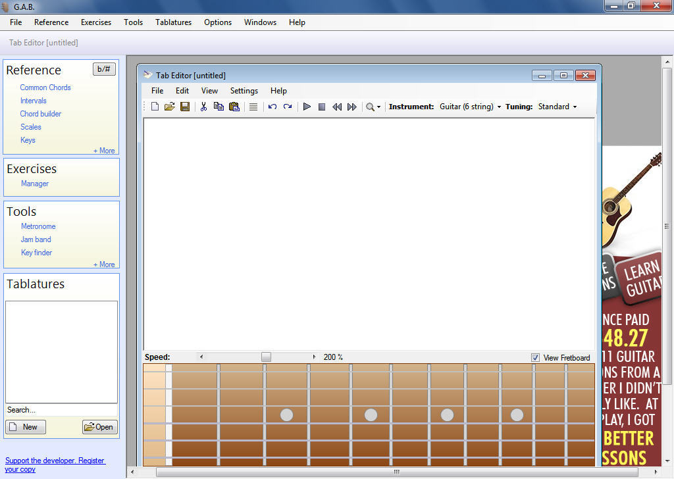The width and height of the screenshot is (674, 479).
Task: Open the Tablatures menu in the main menu bar
Action: tap(173, 22)
